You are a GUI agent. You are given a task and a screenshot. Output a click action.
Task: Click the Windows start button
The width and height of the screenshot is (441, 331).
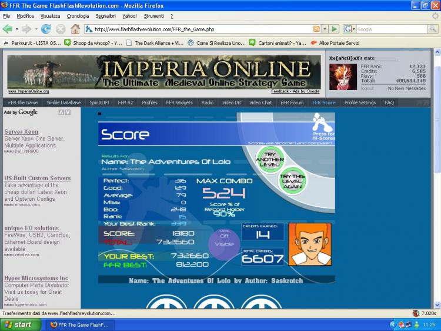click(x=21, y=325)
